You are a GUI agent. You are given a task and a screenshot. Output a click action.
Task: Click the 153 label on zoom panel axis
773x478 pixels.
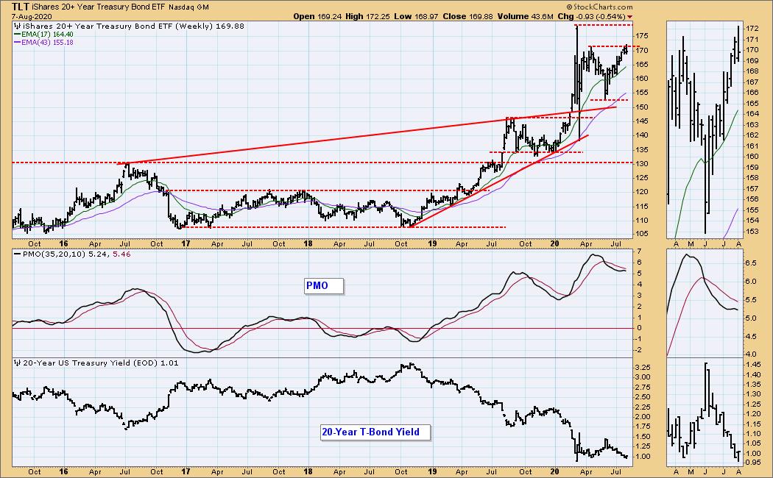752,232
